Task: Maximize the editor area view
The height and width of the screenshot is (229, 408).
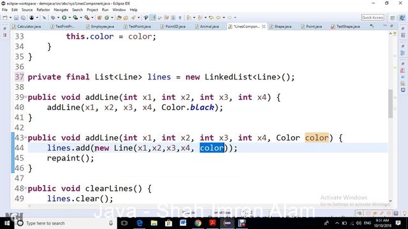Action: (x=391, y=25)
